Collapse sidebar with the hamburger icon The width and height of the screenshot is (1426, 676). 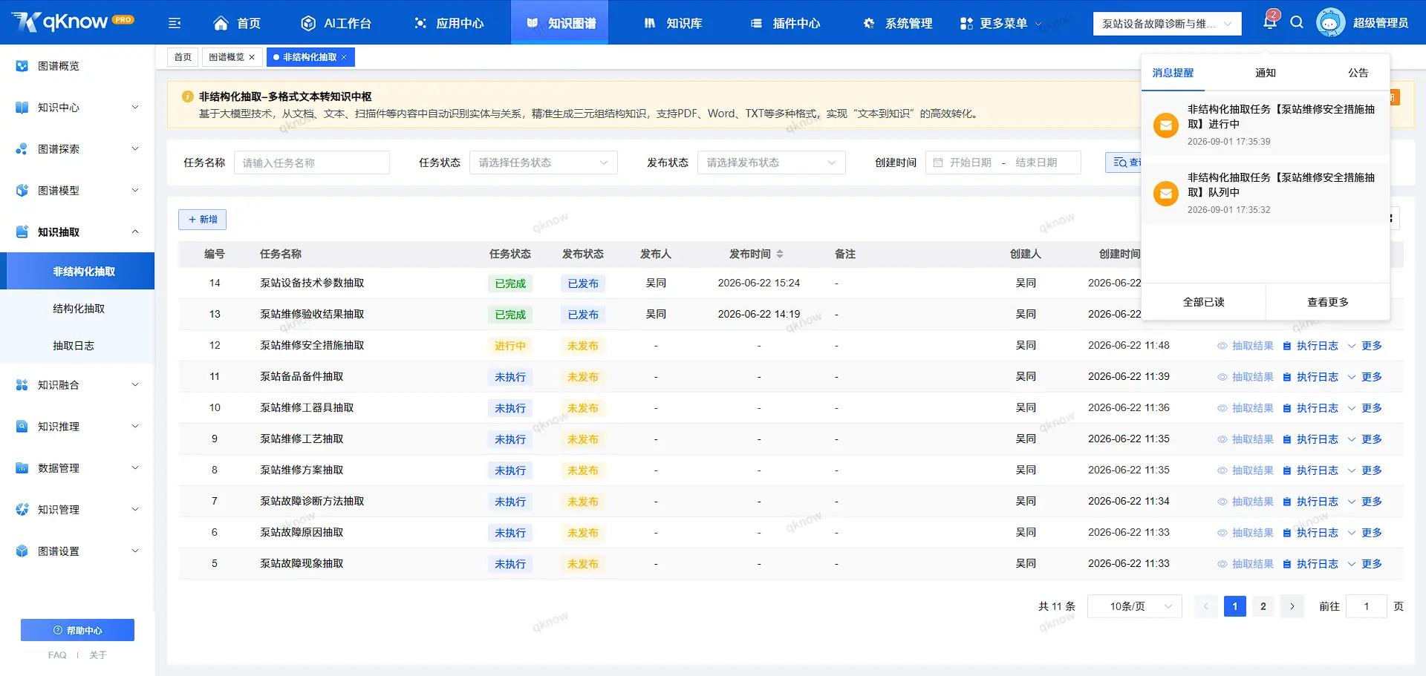pos(175,23)
